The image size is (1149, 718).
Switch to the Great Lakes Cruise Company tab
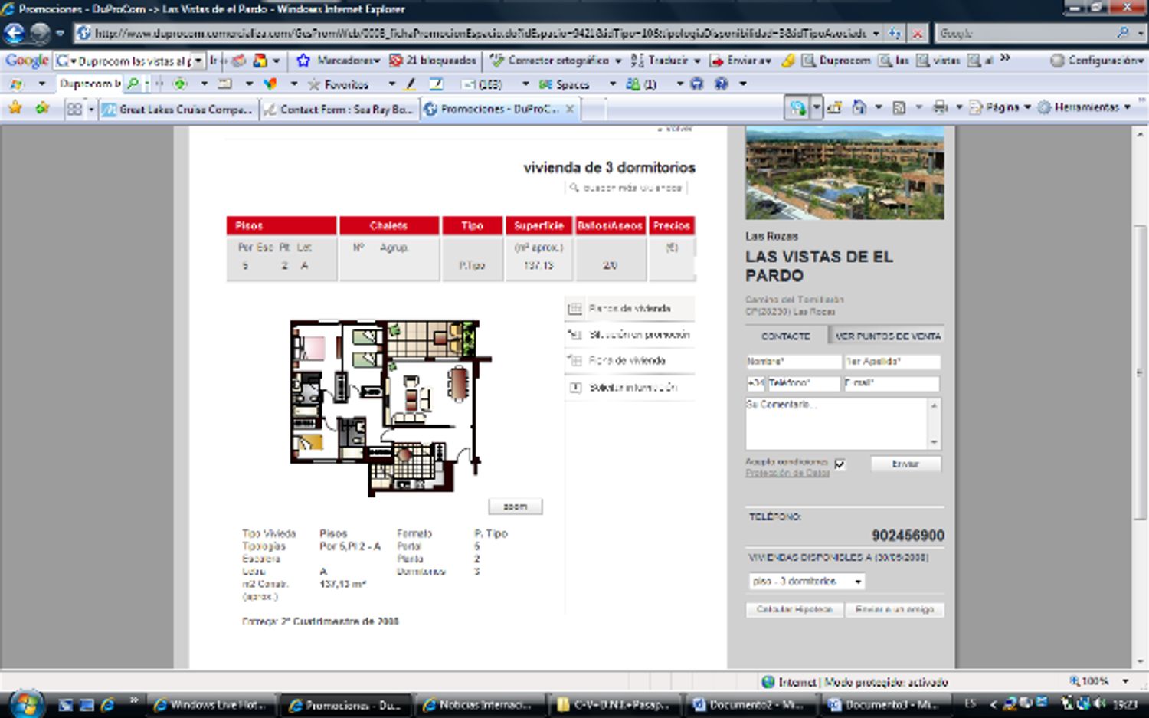click(x=179, y=110)
